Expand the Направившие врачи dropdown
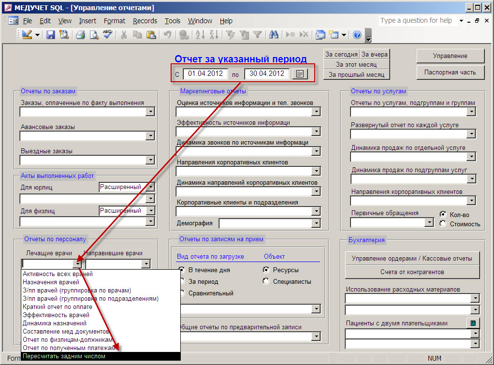The width and height of the screenshot is (494, 365). coord(146,264)
